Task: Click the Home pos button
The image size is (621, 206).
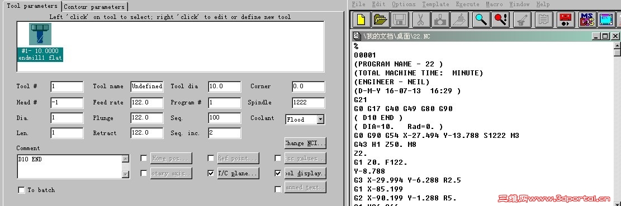Action: click(x=171, y=159)
